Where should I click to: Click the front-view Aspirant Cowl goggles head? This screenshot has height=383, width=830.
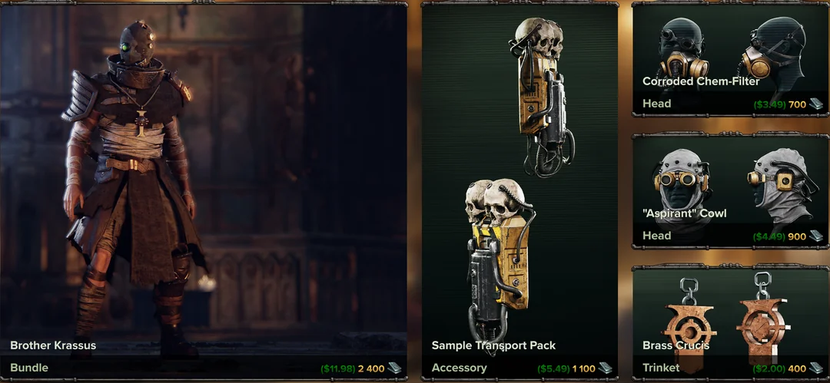point(681,180)
